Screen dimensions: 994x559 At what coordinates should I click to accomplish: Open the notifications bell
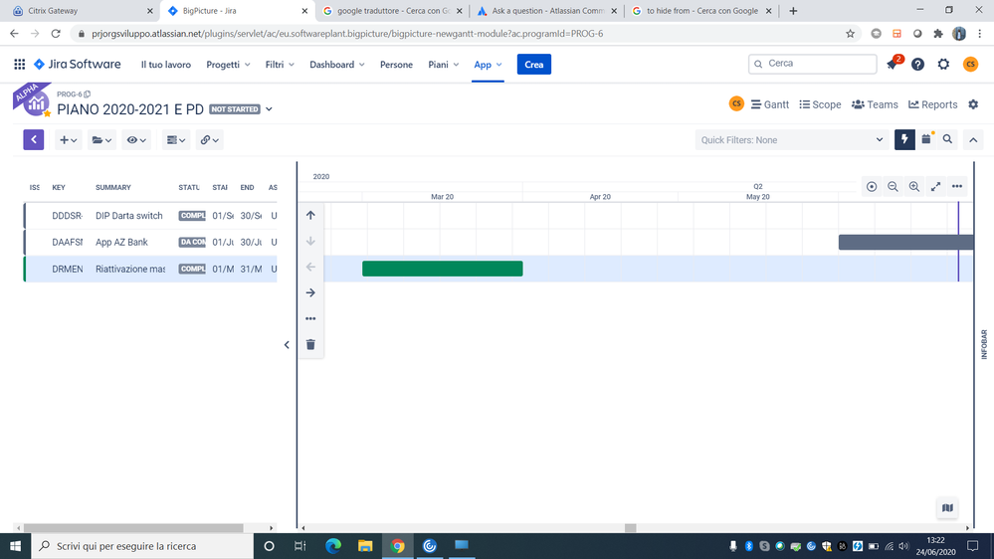click(x=893, y=64)
